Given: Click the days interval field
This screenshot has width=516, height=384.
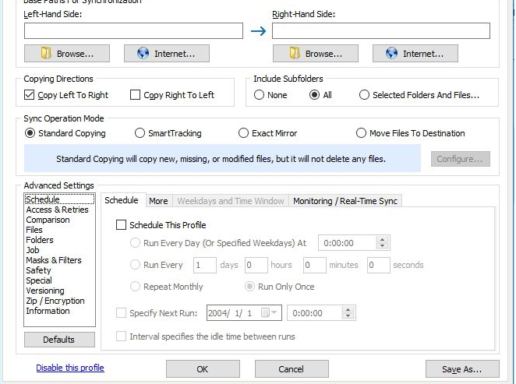Looking at the screenshot, I should [205, 265].
